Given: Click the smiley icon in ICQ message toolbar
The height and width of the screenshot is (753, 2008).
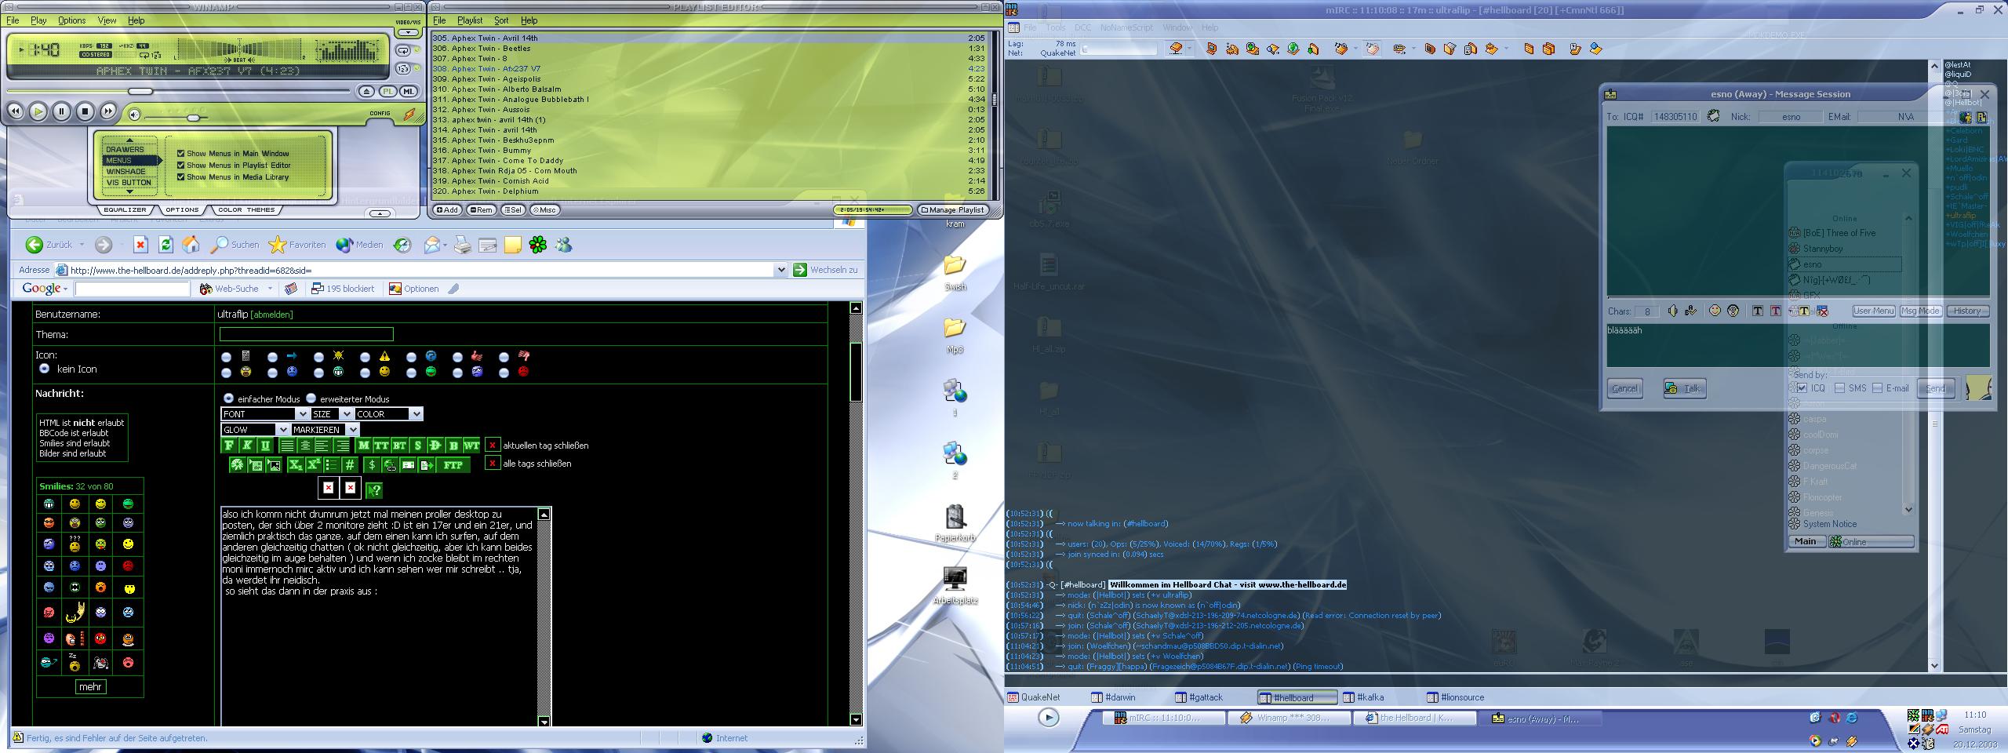Looking at the screenshot, I should (x=1715, y=311).
